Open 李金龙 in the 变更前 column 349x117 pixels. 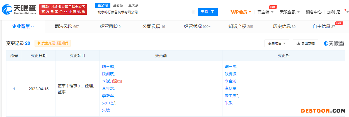pyautogui.click(x=108, y=88)
